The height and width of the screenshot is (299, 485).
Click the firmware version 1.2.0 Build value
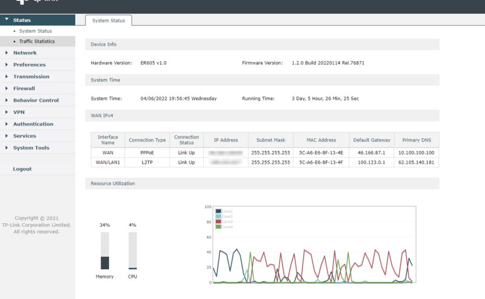point(328,63)
